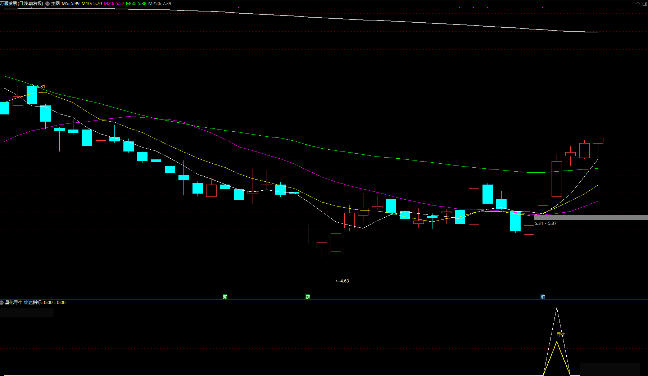Click the green M60: 5.88 label
The height and width of the screenshot is (376, 648).
136,4
